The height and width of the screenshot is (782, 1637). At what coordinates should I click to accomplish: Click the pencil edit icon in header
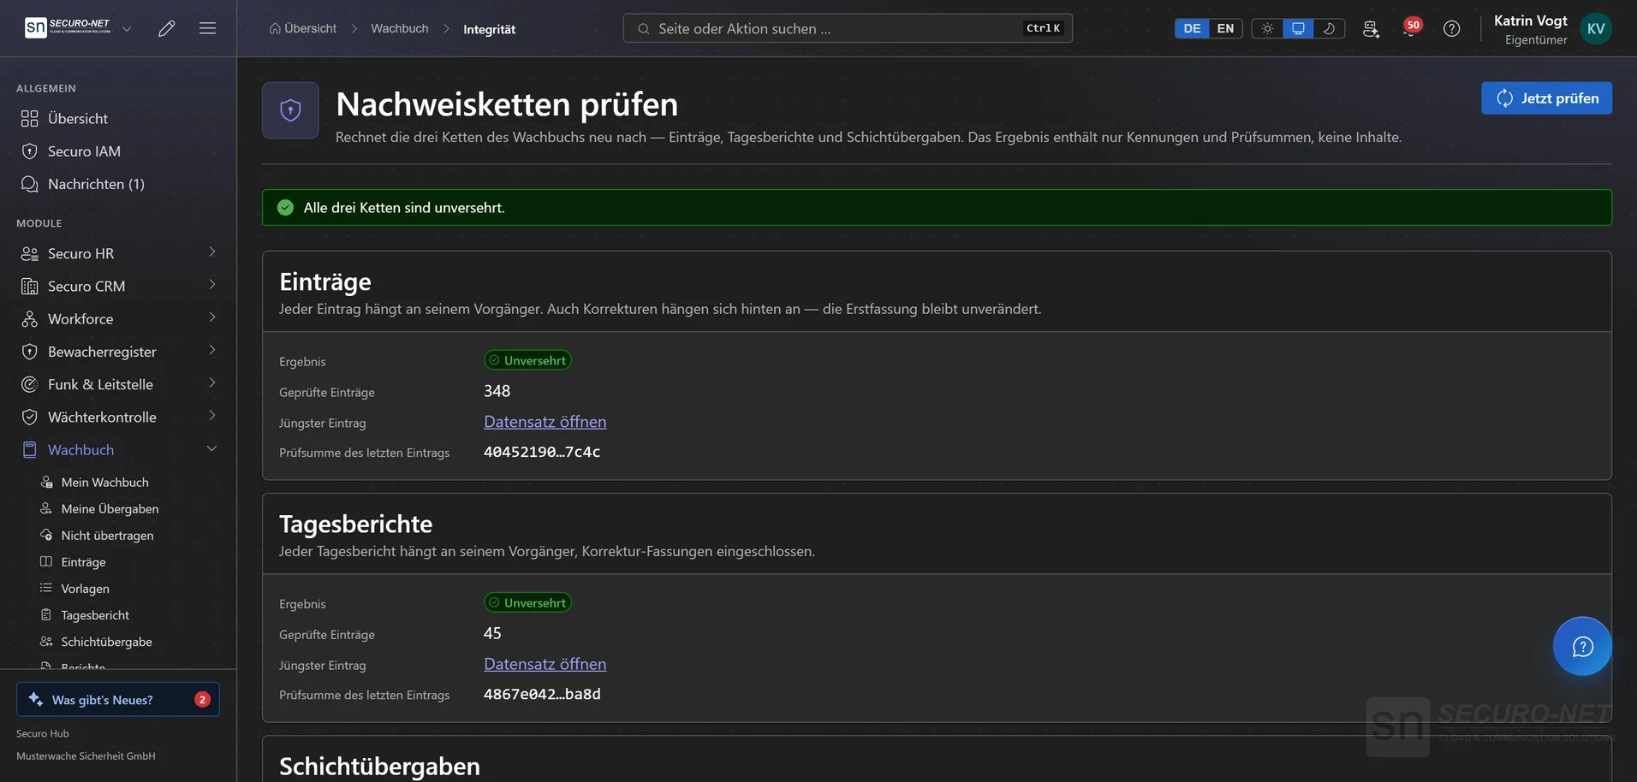pyautogui.click(x=167, y=28)
